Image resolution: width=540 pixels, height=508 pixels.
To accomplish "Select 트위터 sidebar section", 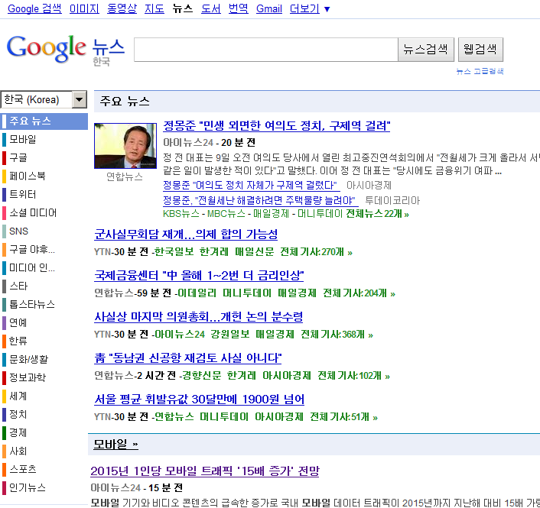I will pyautogui.click(x=23, y=194).
